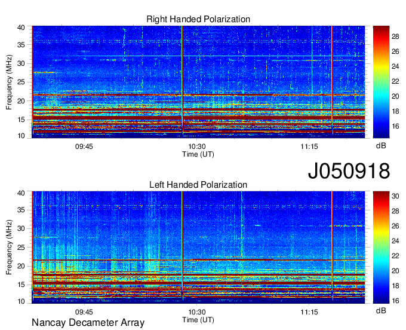Image resolution: width=406 pixels, height=330 pixels.
Task: Click the 35 MHz tick on lower plot
Action: pyautogui.click(x=21, y=210)
